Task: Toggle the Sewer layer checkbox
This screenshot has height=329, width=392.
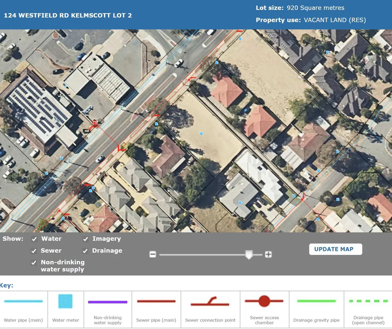Action: [x=34, y=251]
